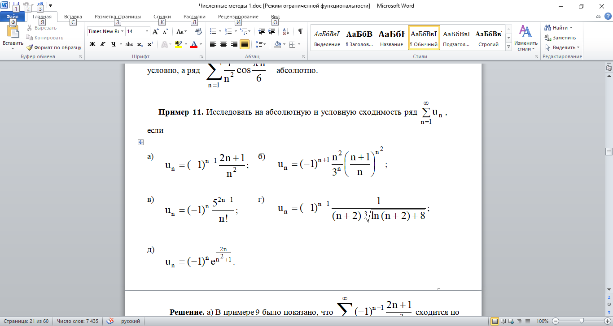Click the spell check icon in status bar
Image resolution: width=613 pixels, height=326 pixels.
[110, 321]
